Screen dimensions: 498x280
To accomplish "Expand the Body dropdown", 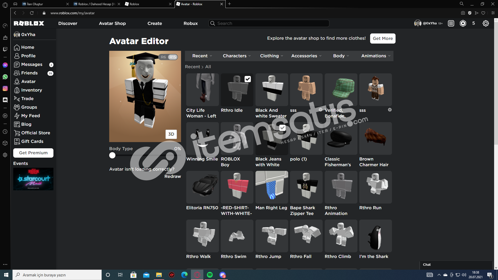I will tap(341, 56).
